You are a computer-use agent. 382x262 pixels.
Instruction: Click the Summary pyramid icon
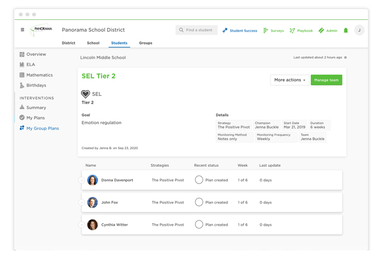22,107
